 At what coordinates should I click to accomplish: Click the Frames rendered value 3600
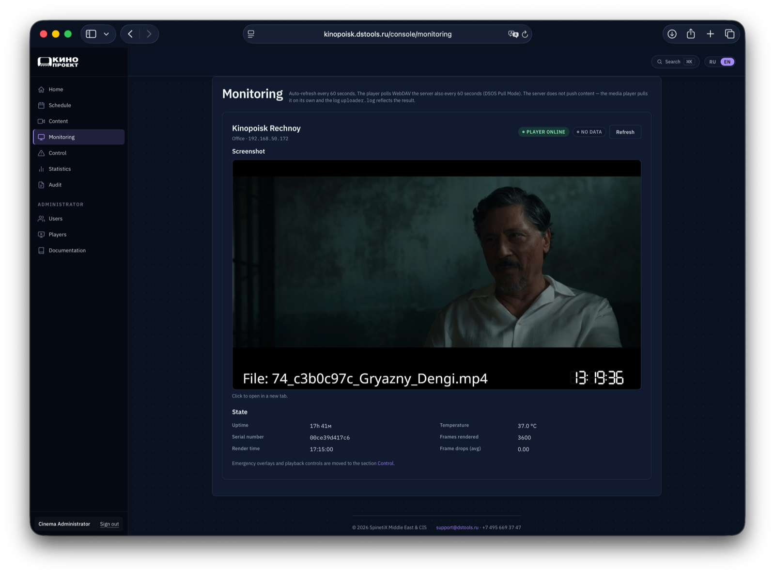[524, 438]
